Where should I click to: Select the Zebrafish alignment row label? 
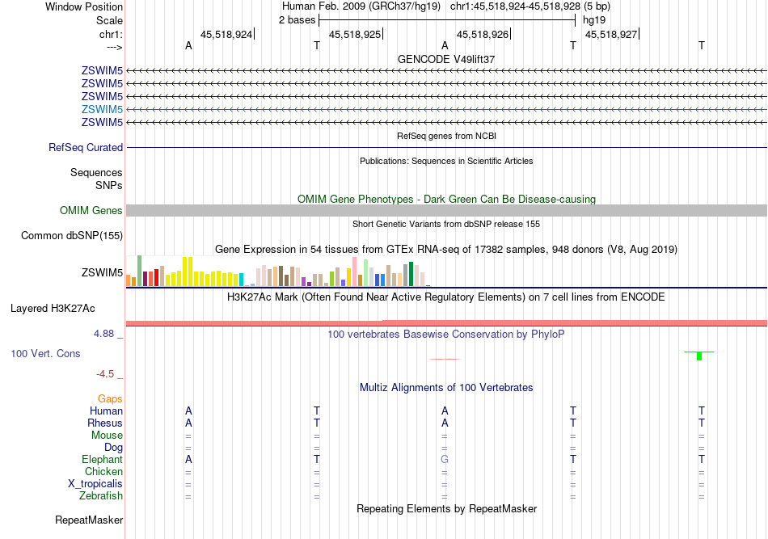[101, 496]
